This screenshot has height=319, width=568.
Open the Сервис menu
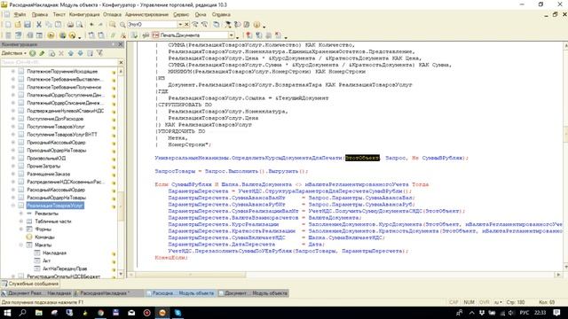181,15
